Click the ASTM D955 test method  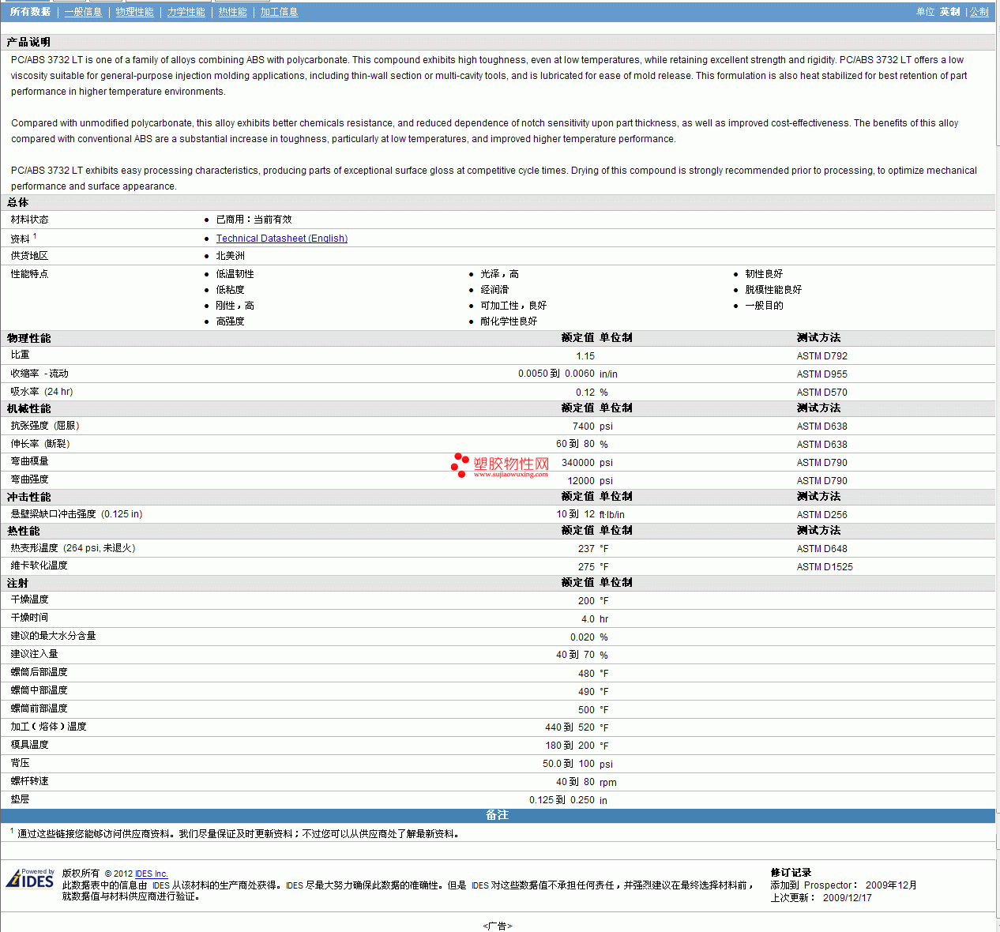822,374
